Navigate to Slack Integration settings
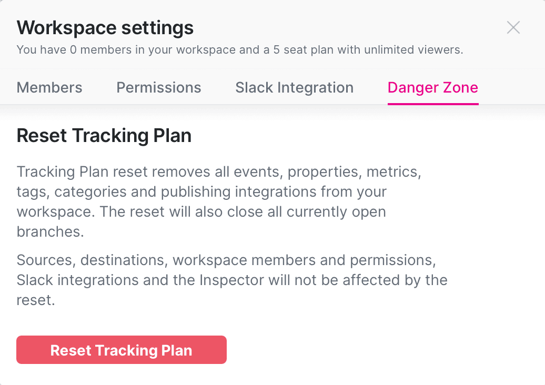The height and width of the screenshot is (385, 545). click(294, 87)
